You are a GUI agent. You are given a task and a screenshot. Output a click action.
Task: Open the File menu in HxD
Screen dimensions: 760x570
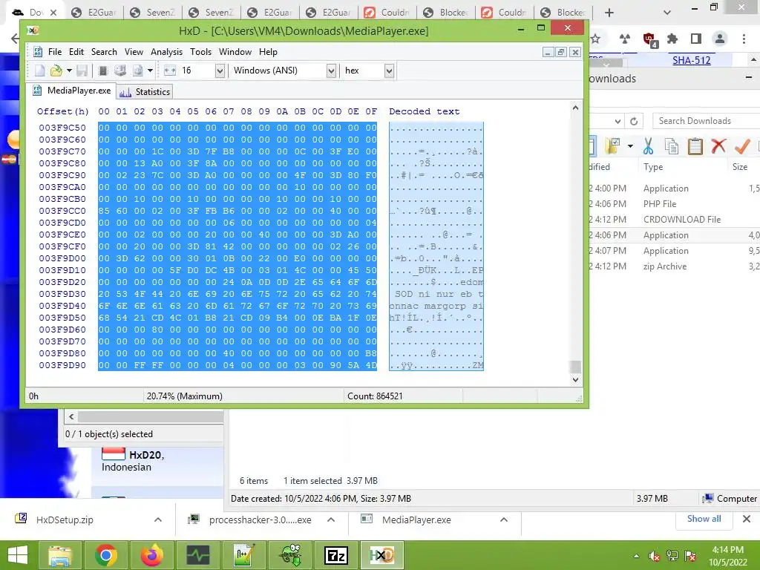tap(55, 52)
